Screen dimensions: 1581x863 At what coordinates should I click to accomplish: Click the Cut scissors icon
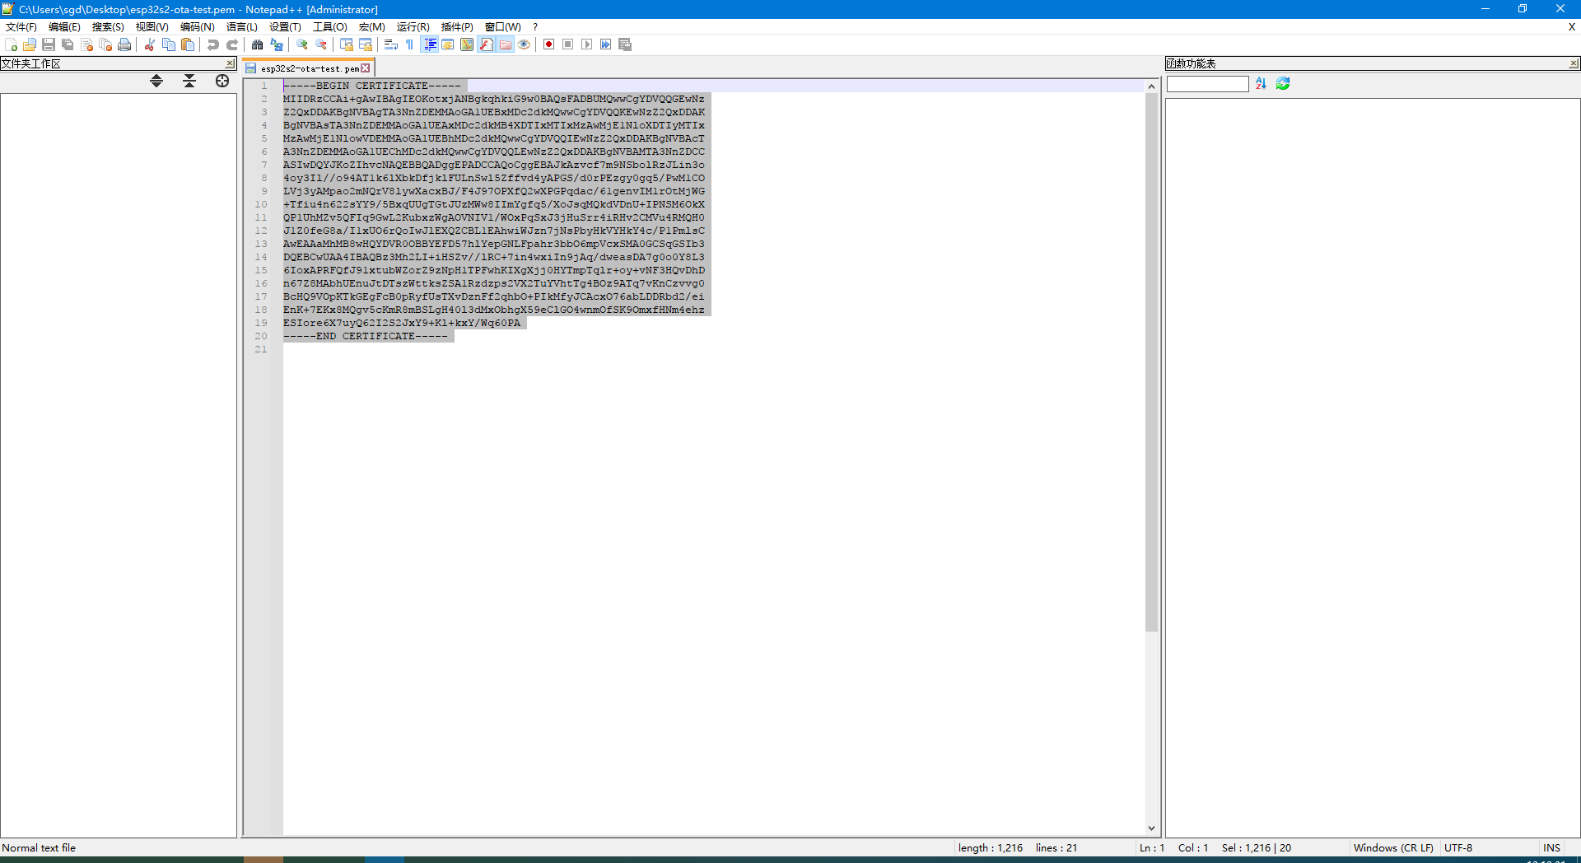(x=150, y=44)
